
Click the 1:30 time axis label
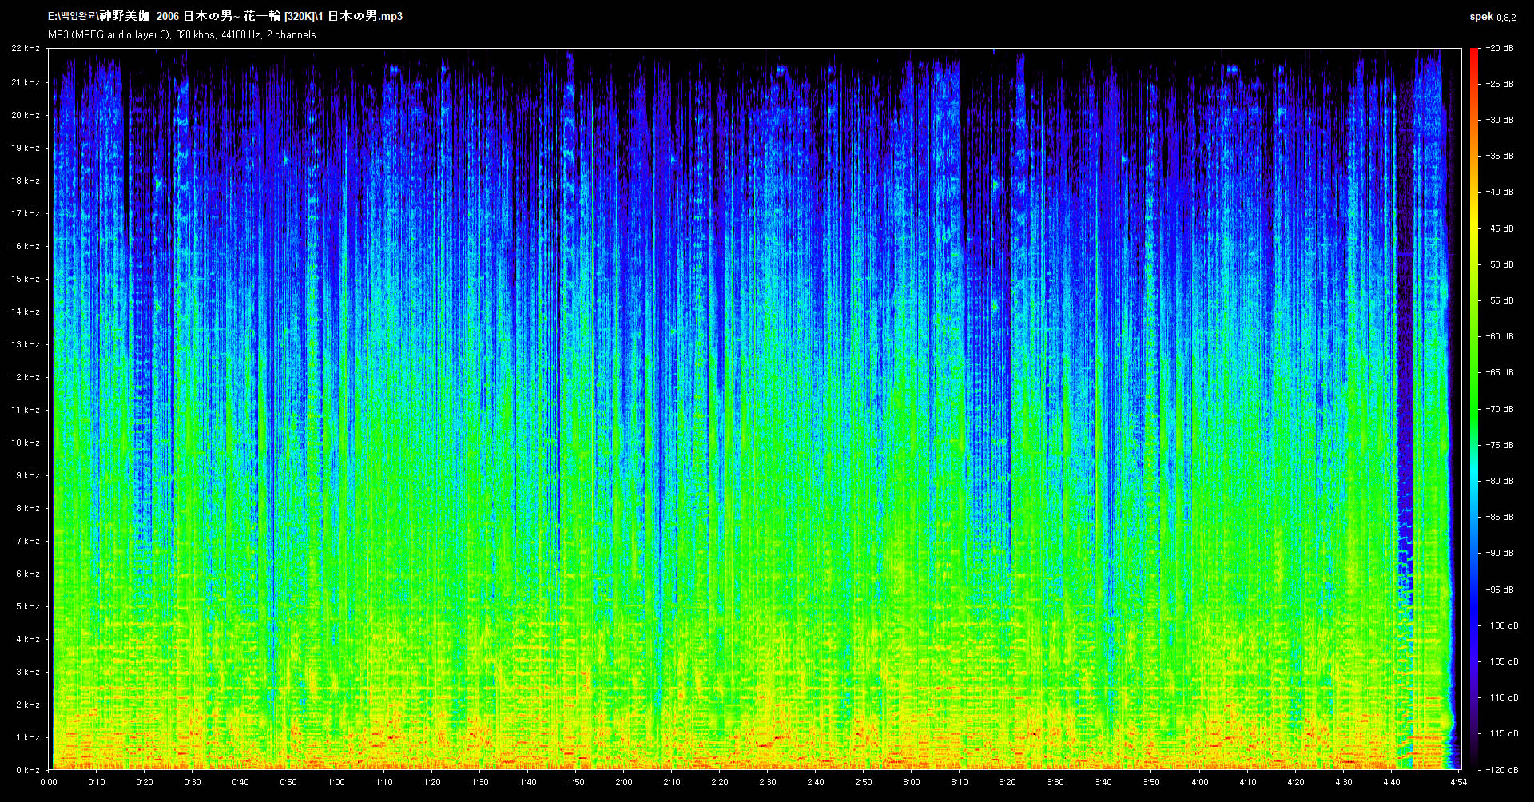pos(480,782)
